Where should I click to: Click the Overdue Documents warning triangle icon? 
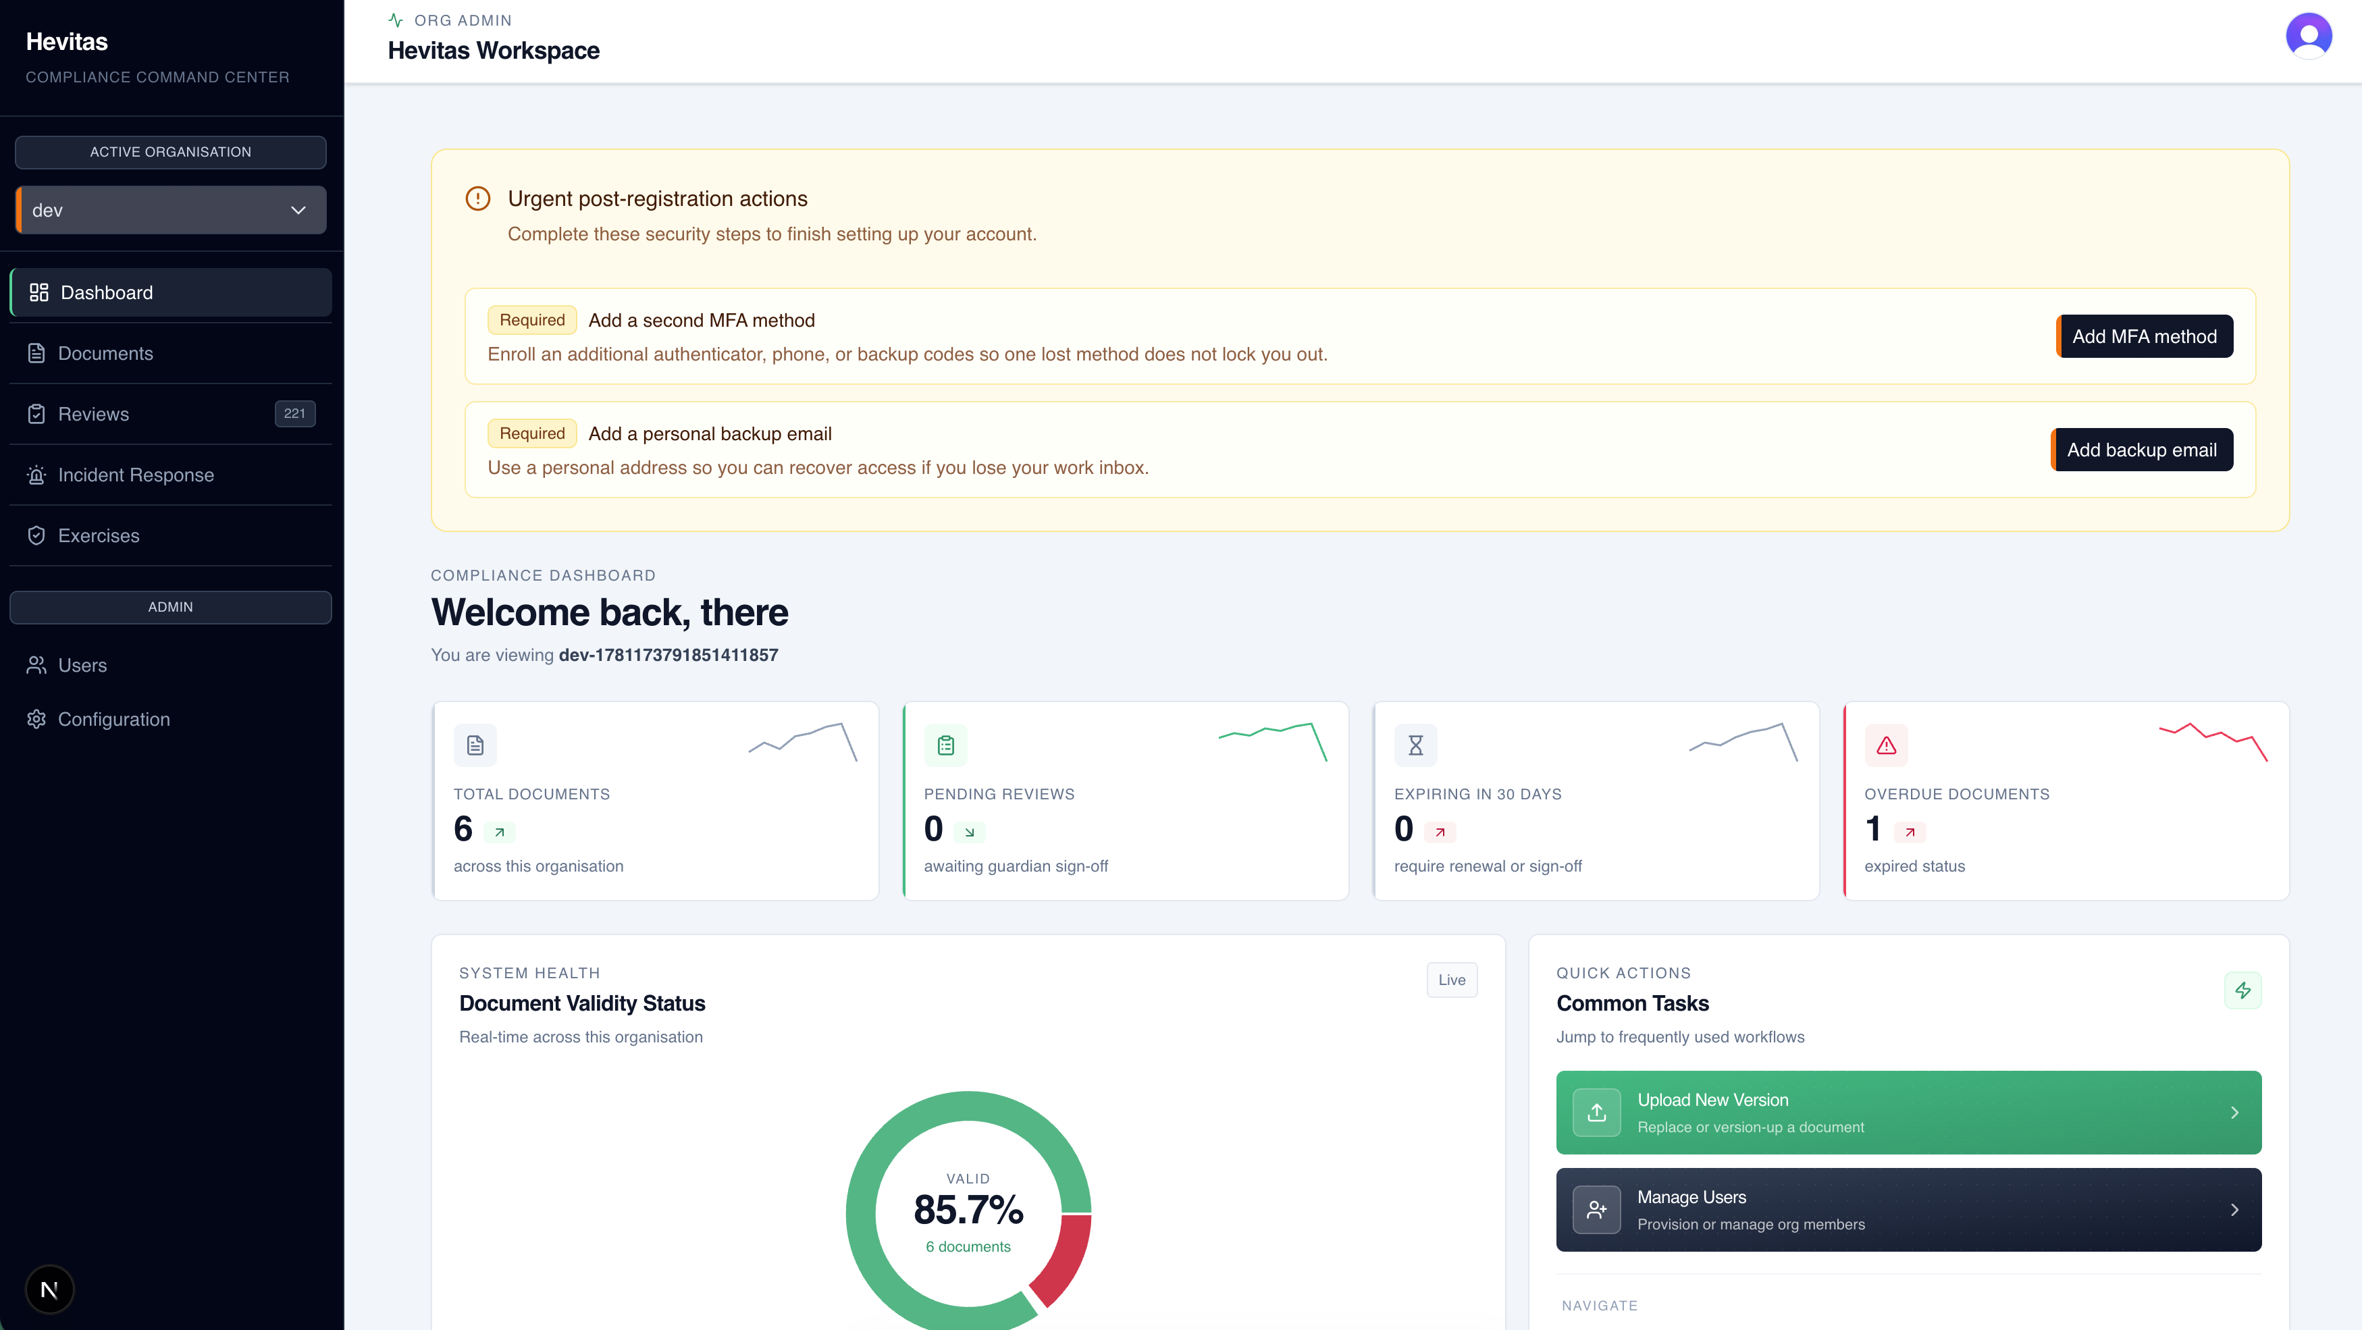(x=1886, y=745)
